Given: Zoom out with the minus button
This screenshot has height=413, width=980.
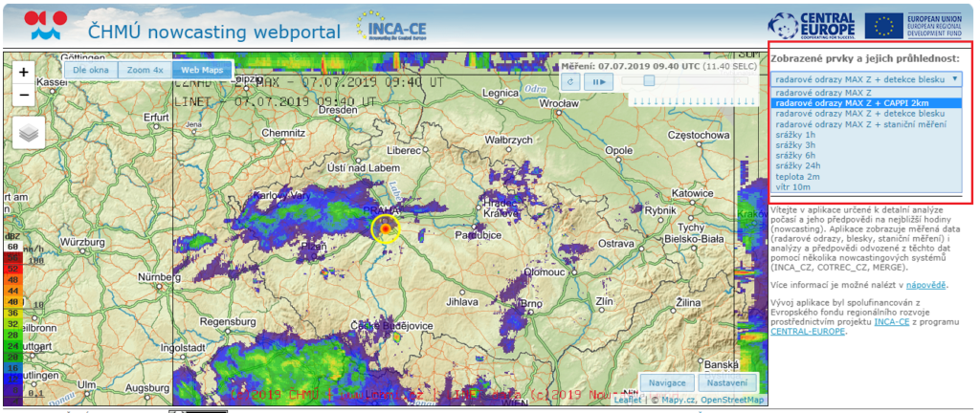Looking at the screenshot, I should [x=24, y=95].
